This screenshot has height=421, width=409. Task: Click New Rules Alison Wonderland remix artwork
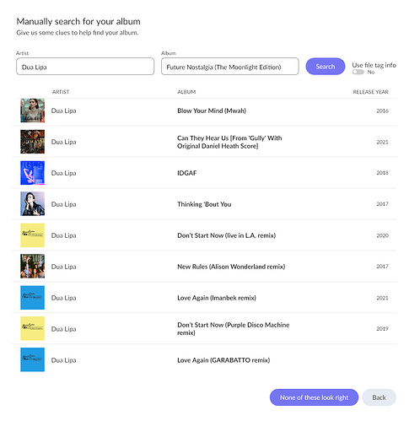click(x=32, y=267)
